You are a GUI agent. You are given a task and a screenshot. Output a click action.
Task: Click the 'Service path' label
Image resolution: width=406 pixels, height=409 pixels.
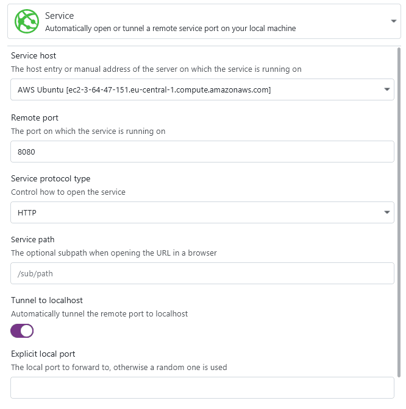(x=33, y=239)
